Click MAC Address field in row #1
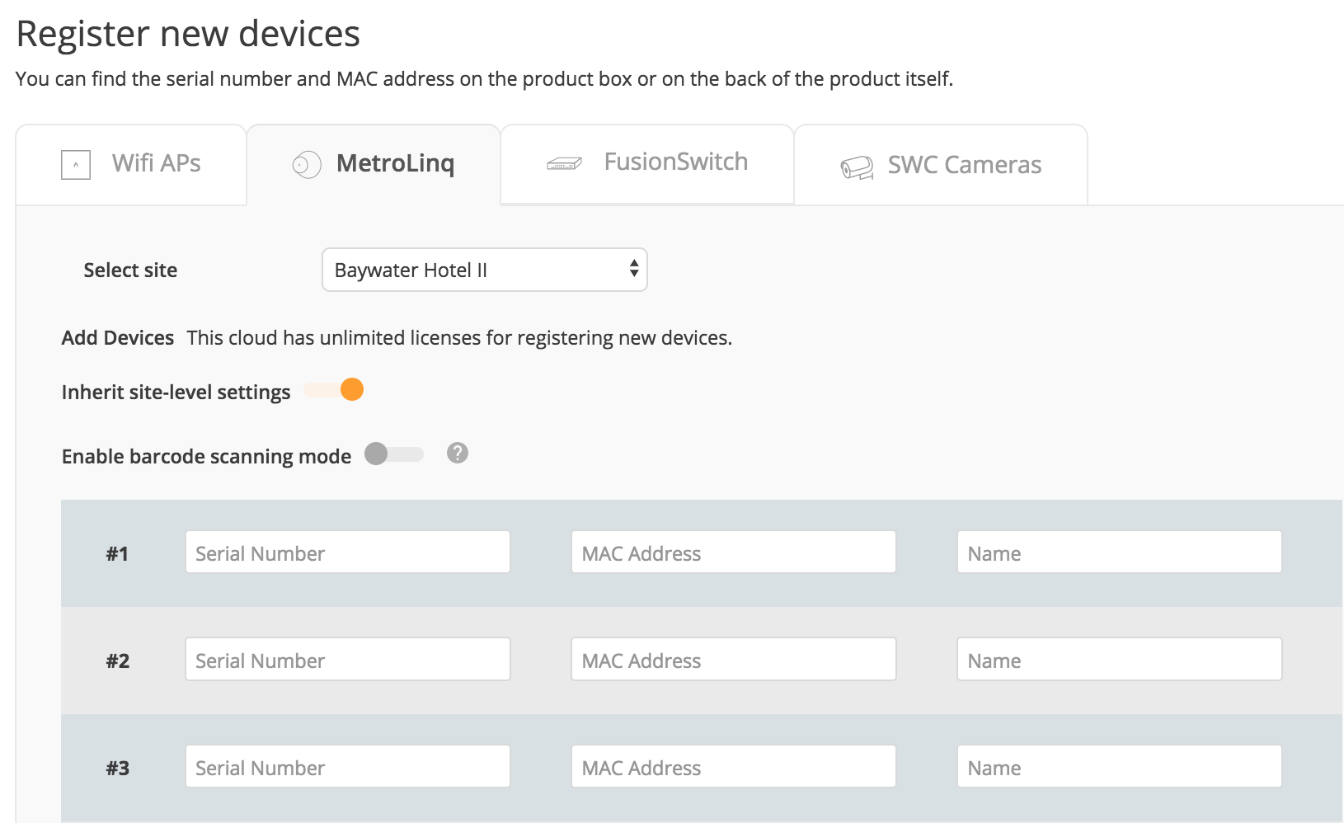 tap(733, 553)
